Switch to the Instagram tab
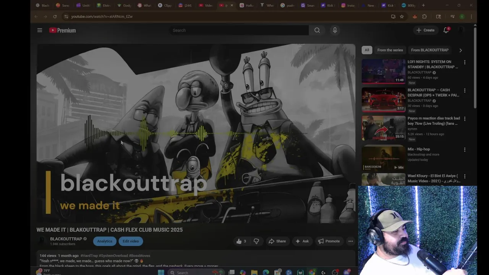Image resolution: width=489 pixels, height=275 pixels. [348, 5]
